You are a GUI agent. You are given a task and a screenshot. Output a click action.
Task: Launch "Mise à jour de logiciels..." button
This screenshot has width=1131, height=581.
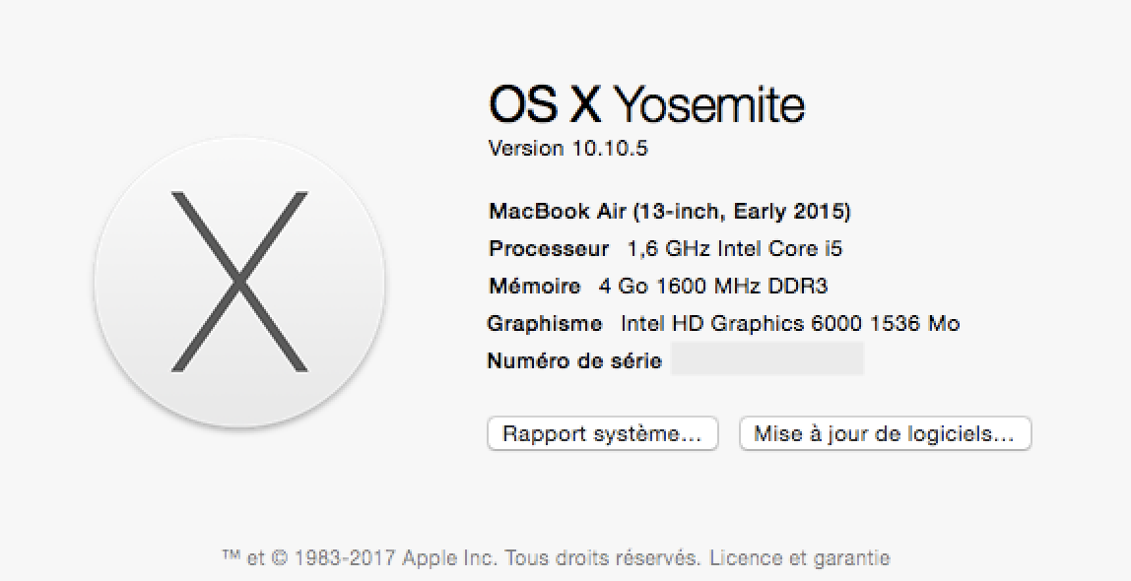(x=884, y=433)
